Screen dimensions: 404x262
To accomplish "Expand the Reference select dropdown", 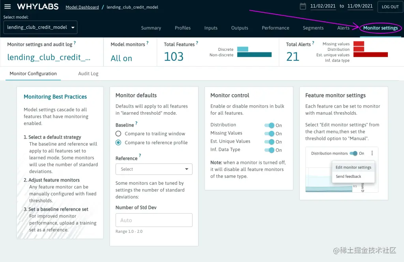I will 154,169.
